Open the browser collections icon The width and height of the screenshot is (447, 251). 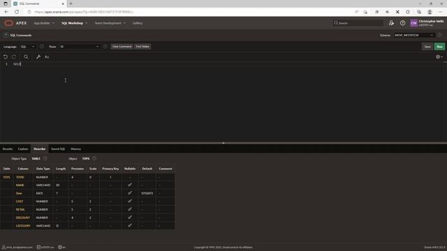point(419,12)
